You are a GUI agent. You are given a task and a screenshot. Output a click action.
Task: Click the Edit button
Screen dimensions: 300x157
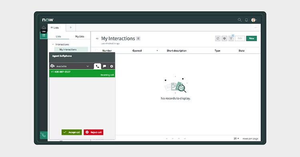pyautogui.click(x=240, y=38)
